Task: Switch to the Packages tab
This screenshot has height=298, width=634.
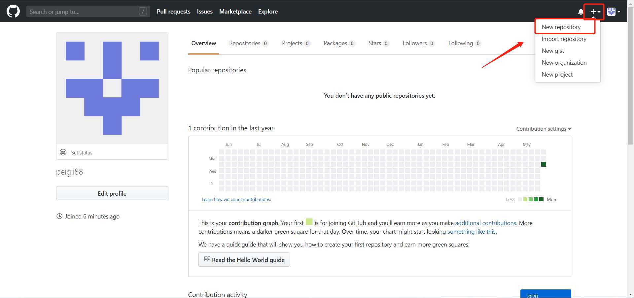Action: point(339,43)
